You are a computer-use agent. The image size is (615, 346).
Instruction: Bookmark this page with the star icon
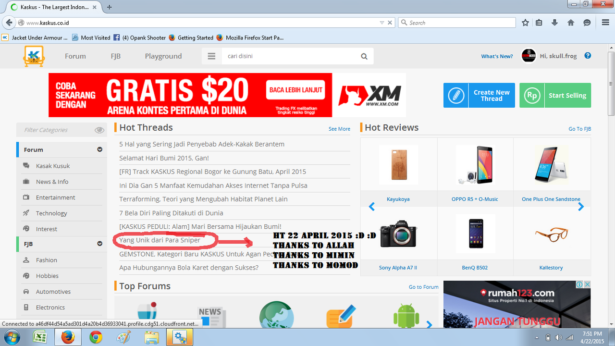[525, 23]
